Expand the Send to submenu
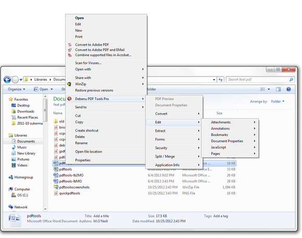 click(143, 107)
